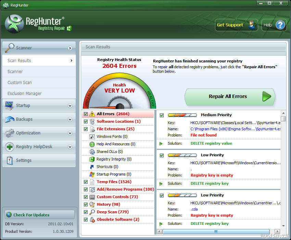Click the Get Support agent icon
The height and width of the screenshot is (240, 291).
[x=252, y=25]
